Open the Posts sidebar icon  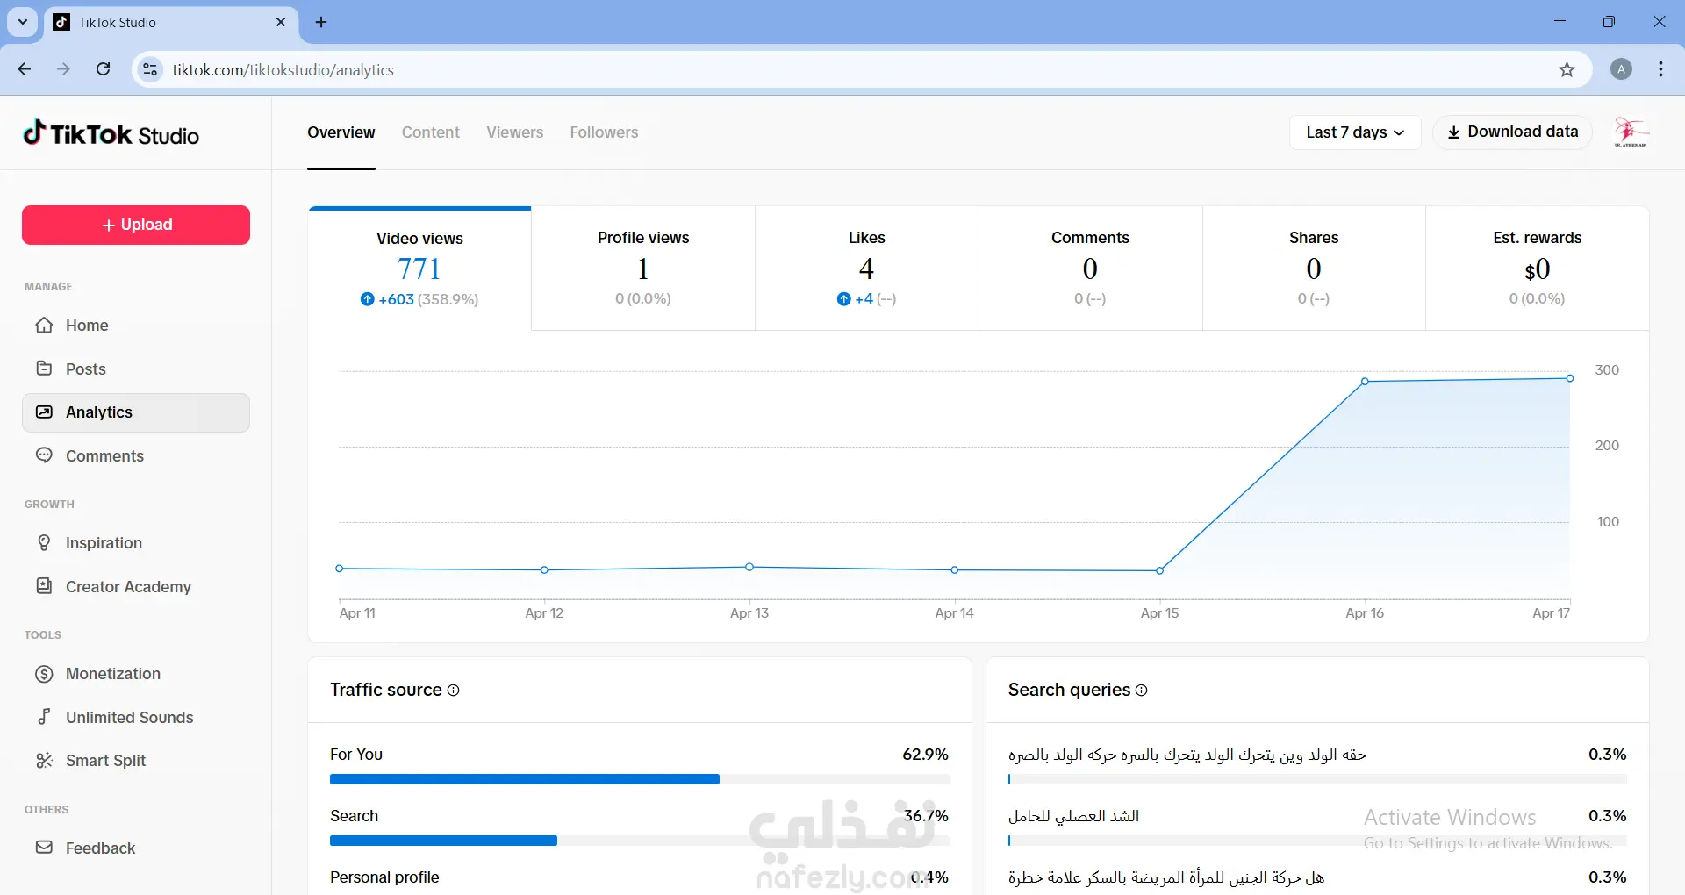click(x=44, y=369)
